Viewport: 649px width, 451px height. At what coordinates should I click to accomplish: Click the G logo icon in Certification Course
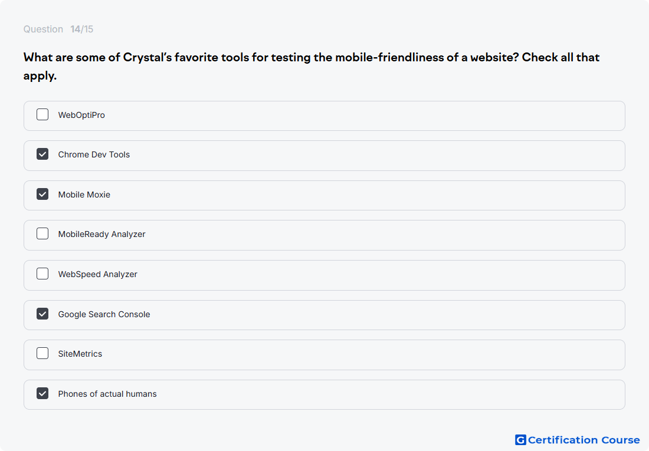pos(520,440)
